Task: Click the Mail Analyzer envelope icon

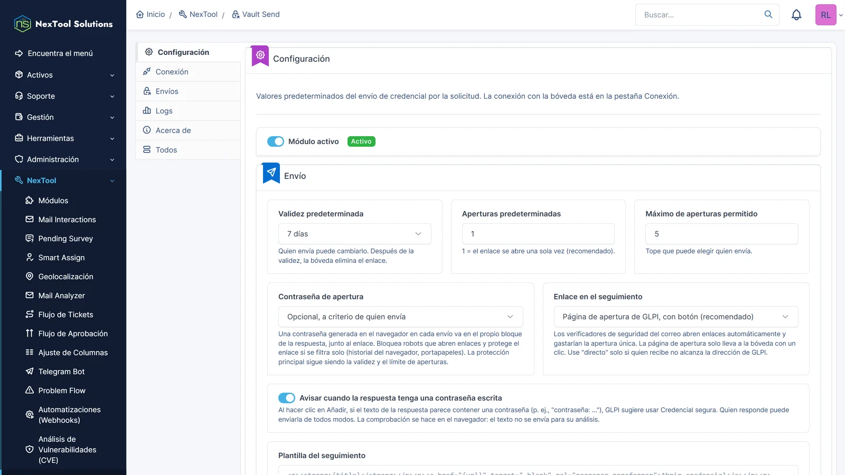Action: [x=30, y=296]
